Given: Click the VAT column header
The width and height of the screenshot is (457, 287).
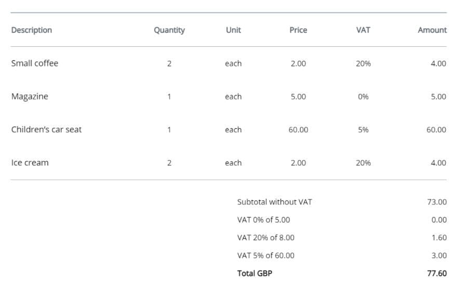Looking at the screenshot, I should [363, 30].
